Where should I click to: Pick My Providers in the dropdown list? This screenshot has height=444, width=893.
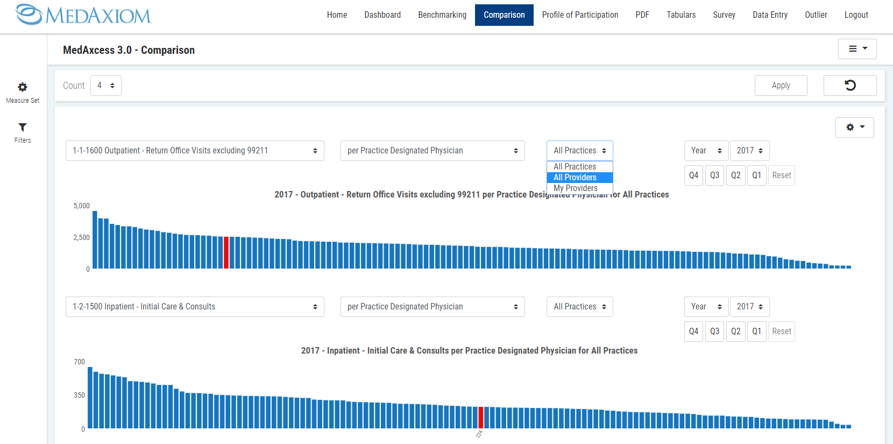(576, 188)
